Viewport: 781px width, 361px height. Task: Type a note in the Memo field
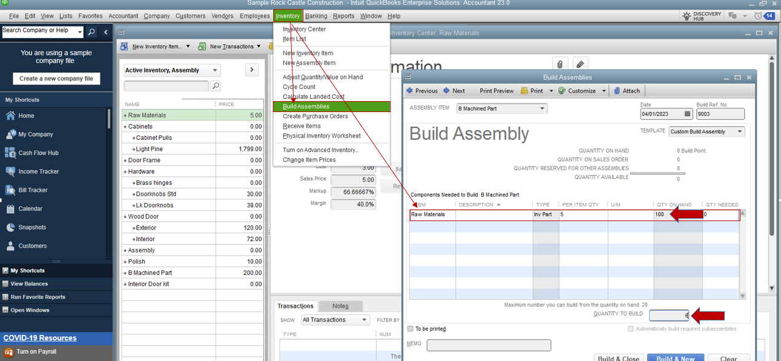tap(489, 345)
